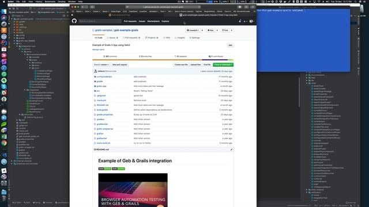The width and height of the screenshot is (369, 207).
Task: Open latest commit author's avatar
Action: click(96, 71)
